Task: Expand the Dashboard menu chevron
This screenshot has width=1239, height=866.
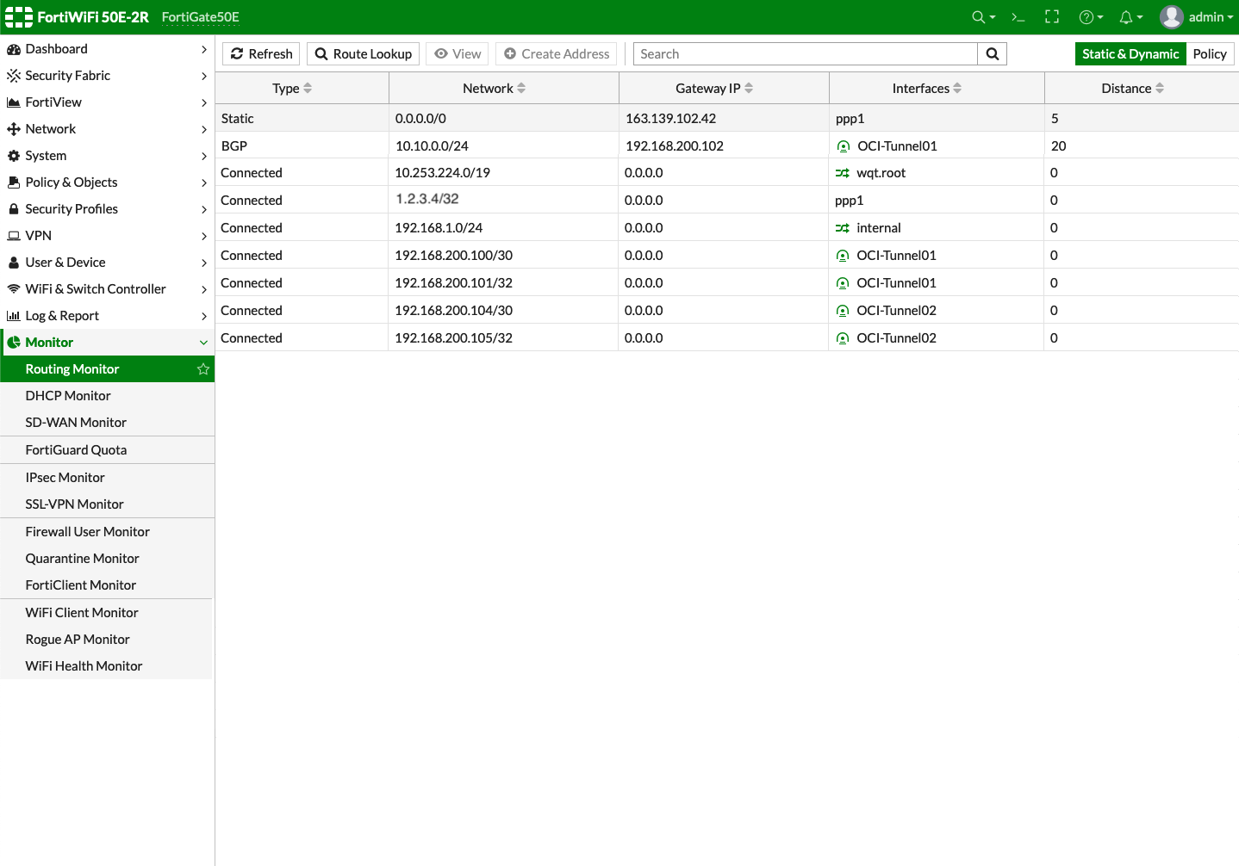Action: [204, 50]
